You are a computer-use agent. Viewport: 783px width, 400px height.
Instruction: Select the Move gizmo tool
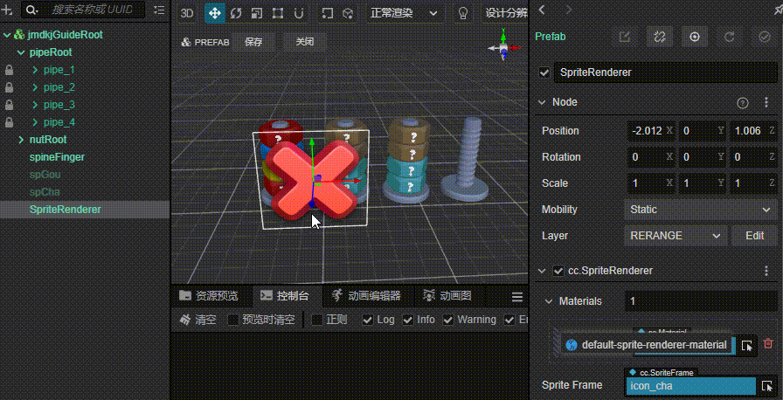[215, 13]
